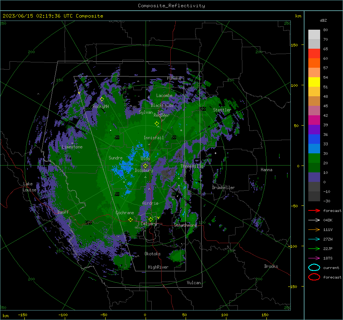Click the green 22JP arrow legend

[x=314, y=249]
